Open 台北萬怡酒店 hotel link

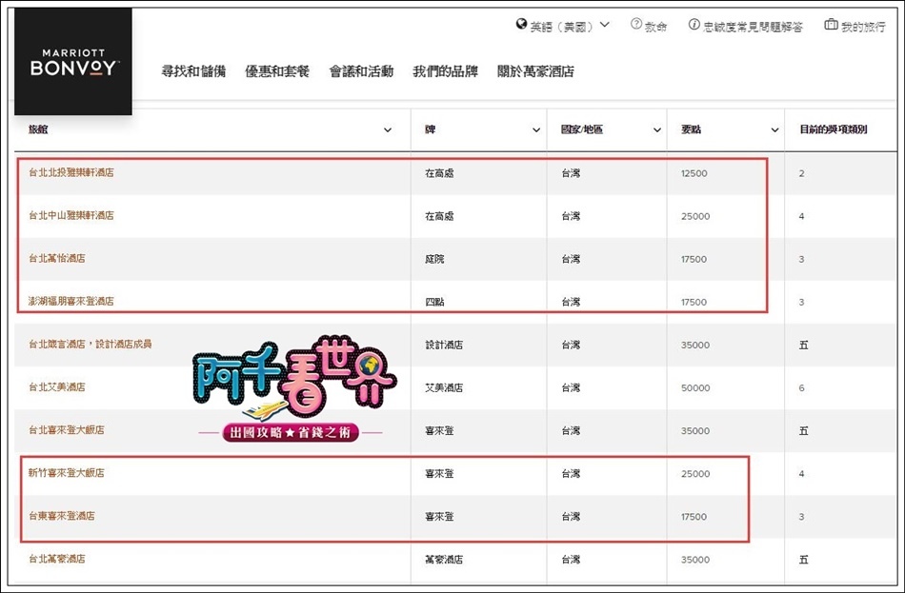[56, 259]
